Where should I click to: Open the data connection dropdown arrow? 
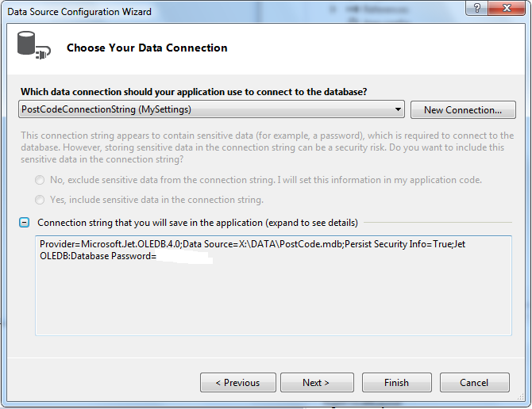tap(398, 109)
